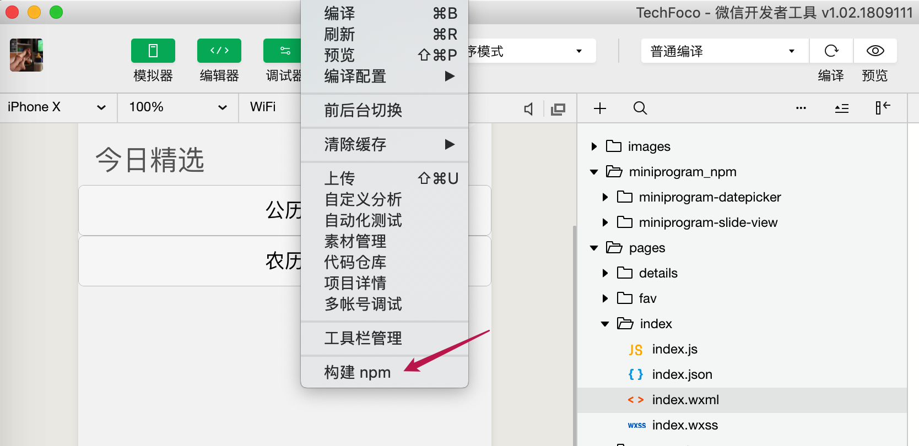Expand the details folder arrow
Viewport: 919px width, 446px height.
click(605, 273)
